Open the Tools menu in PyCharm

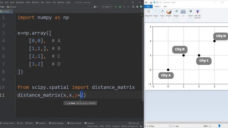point(48,2)
